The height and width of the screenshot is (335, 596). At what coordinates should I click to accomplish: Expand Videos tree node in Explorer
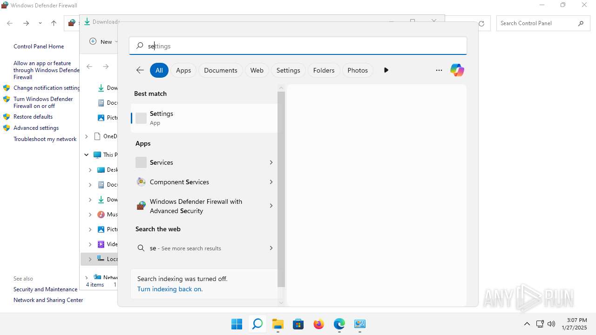point(90,244)
